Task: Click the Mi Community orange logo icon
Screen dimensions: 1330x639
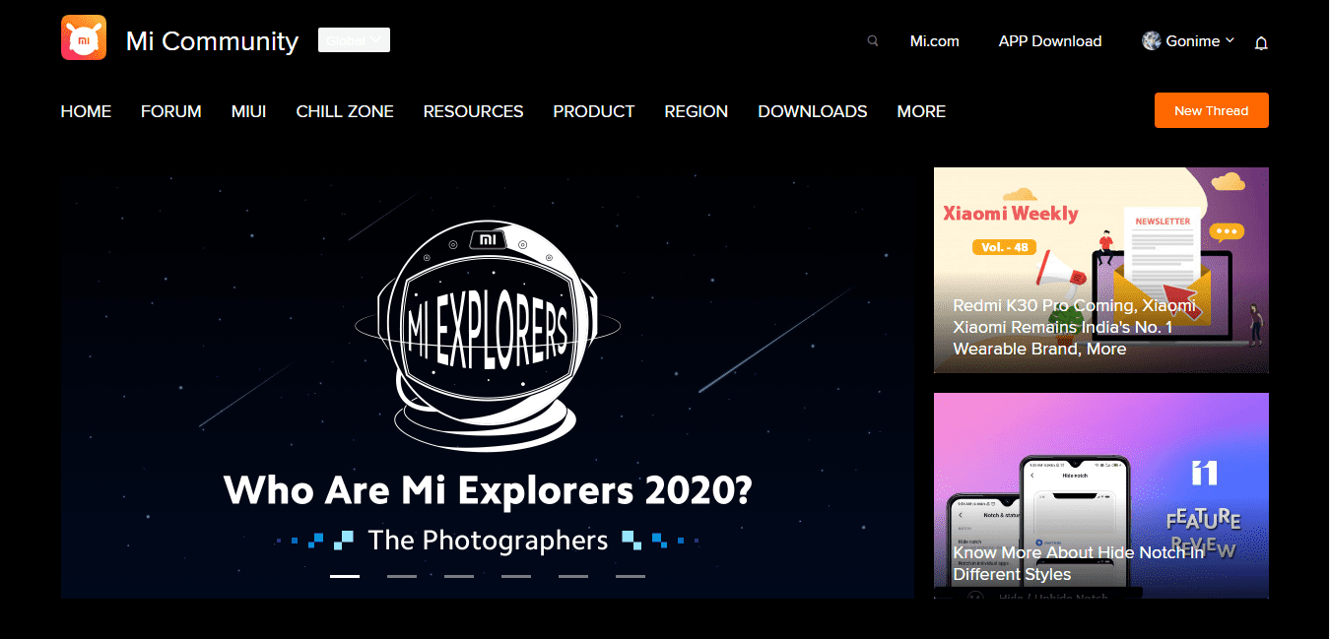Action: coord(84,37)
